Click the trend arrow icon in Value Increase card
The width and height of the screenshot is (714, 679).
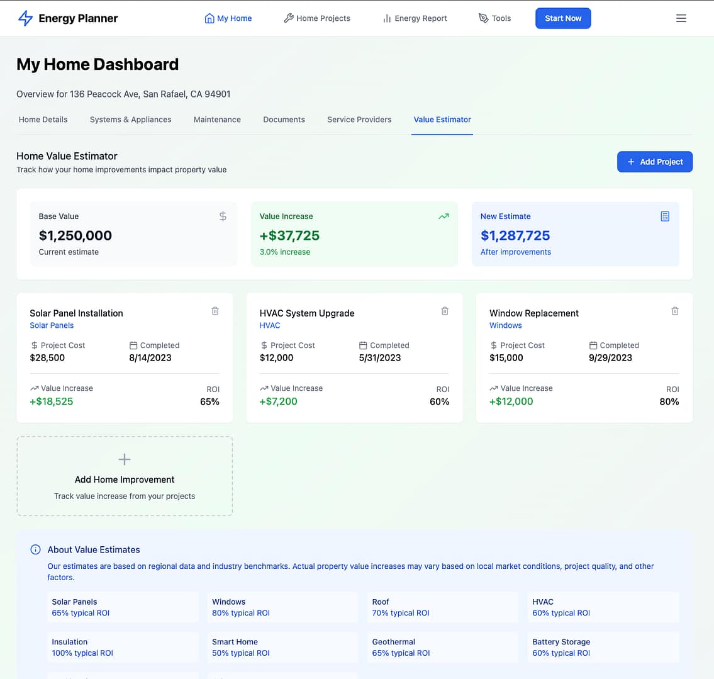(443, 216)
